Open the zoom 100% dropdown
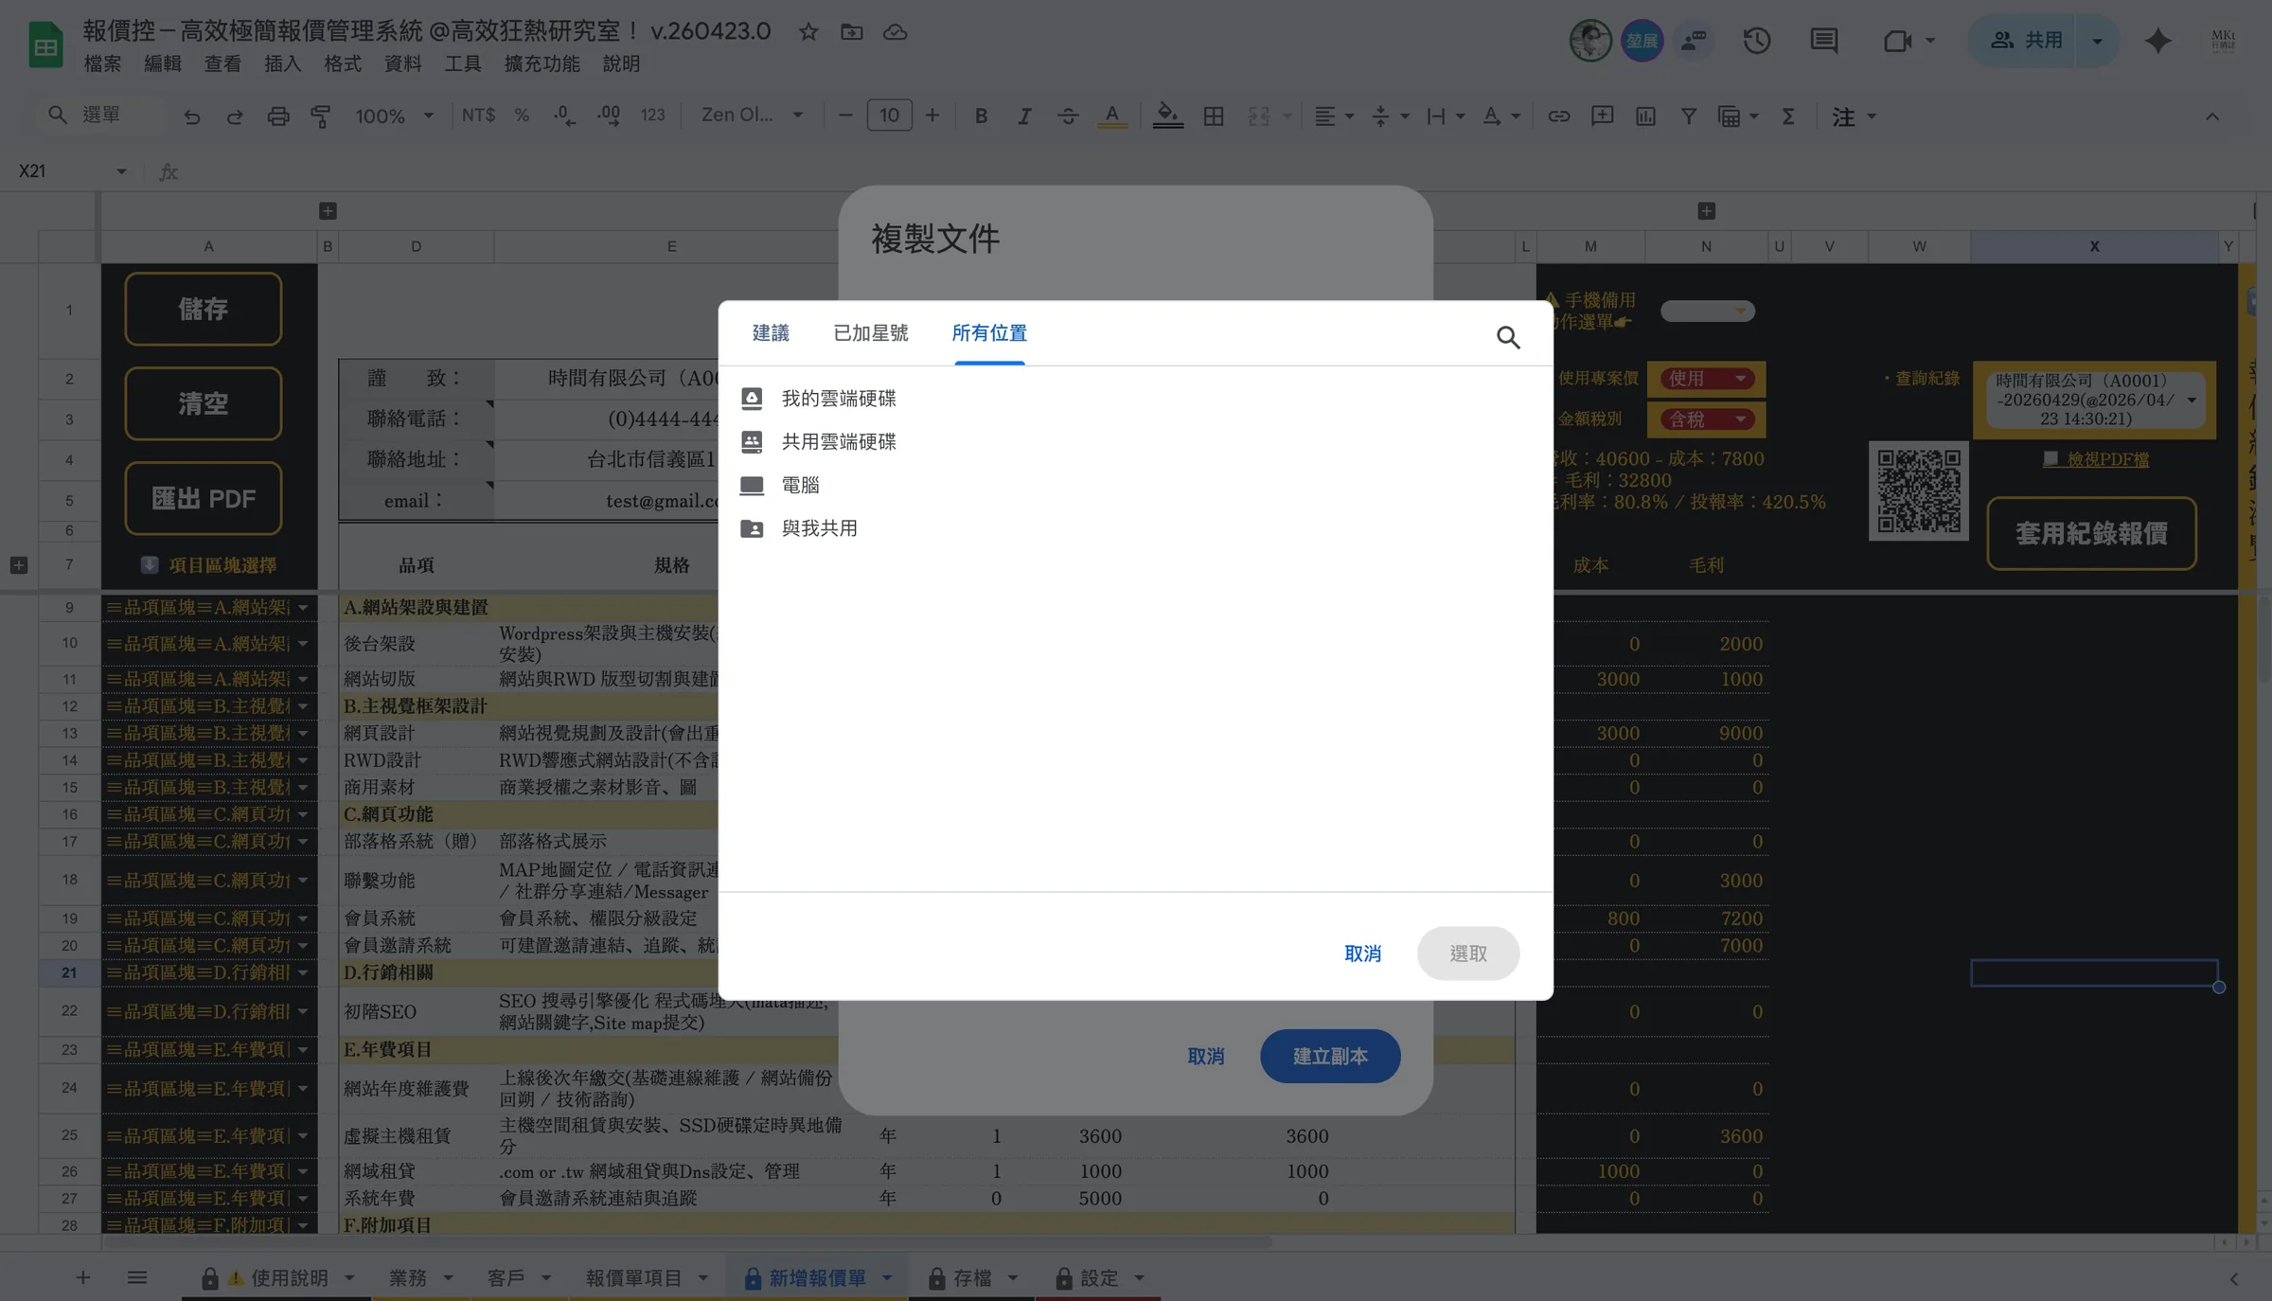Image resolution: width=2272 pixels, height=1301 pixels. pyautogui.click(x=394, y=116)
